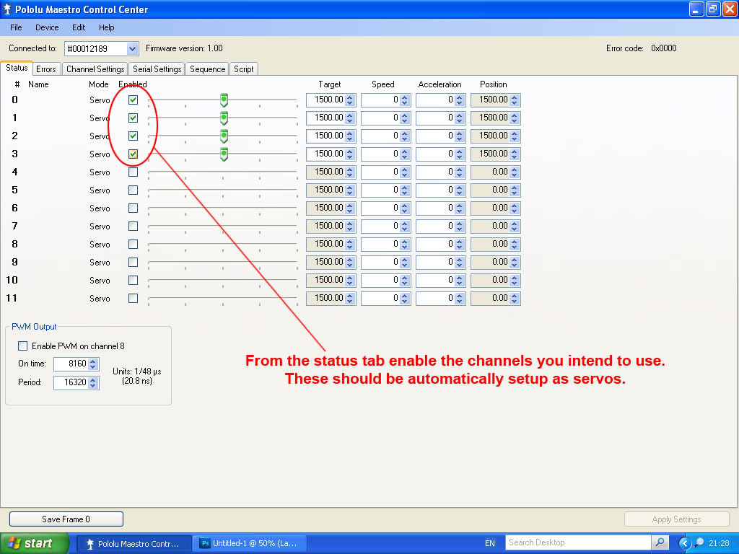Click the Pololu app icon in the title bar
Viewport: 739px width, 554px height.
[7, 9]
